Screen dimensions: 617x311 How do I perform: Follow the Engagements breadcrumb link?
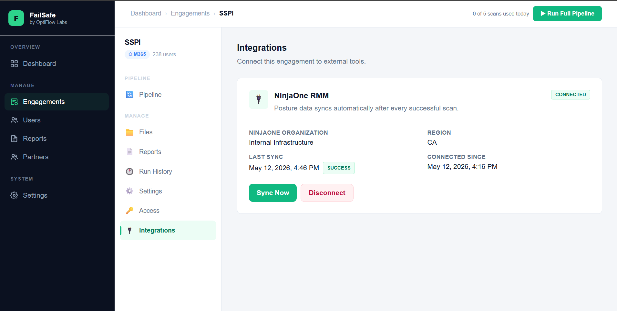190,13
